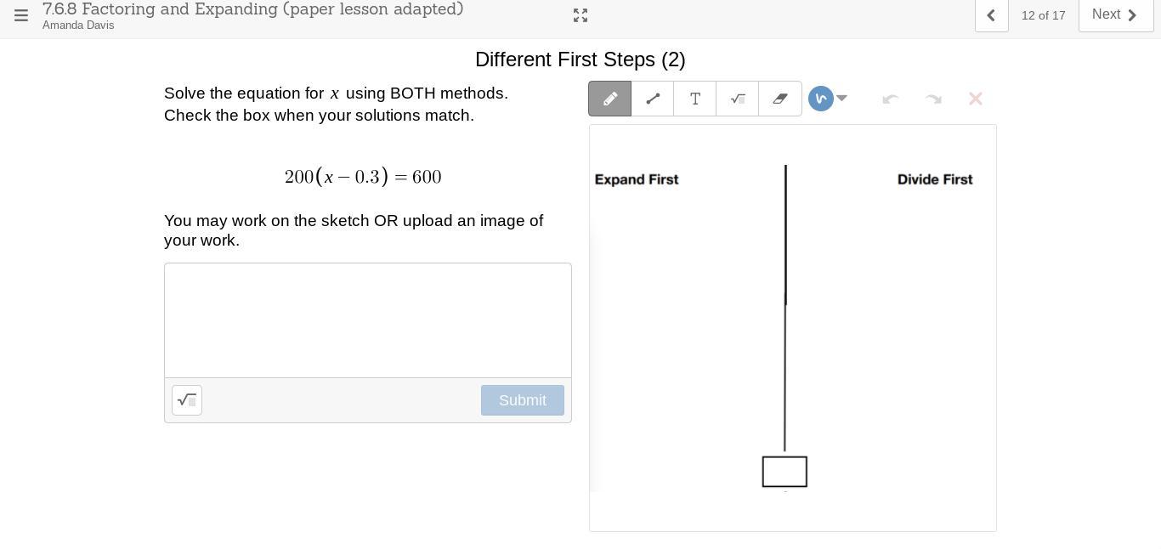This screenshot has width=1161, height=549.
Task: Click the redo arrow in sketch toolbar
Action: [x=933, y=99]
